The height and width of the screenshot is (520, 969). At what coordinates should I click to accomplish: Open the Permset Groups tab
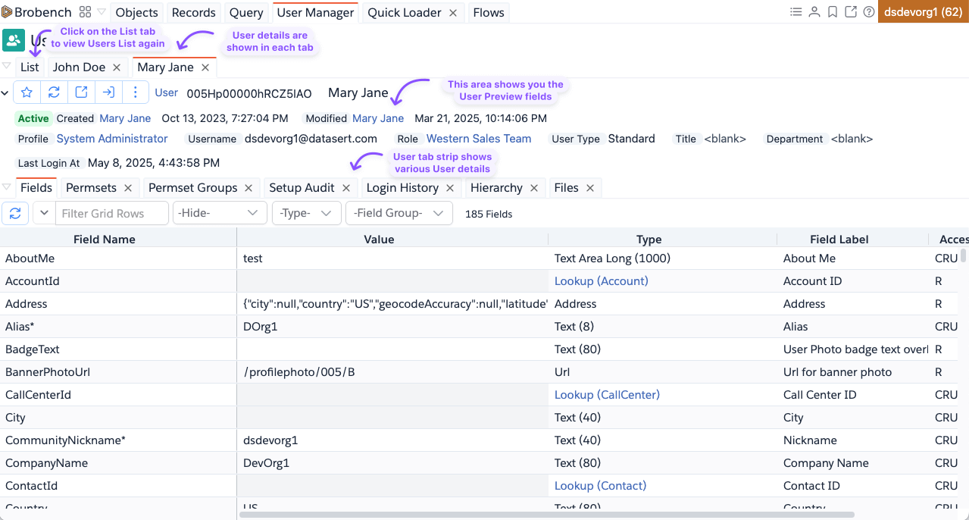[x=192, y=188]
